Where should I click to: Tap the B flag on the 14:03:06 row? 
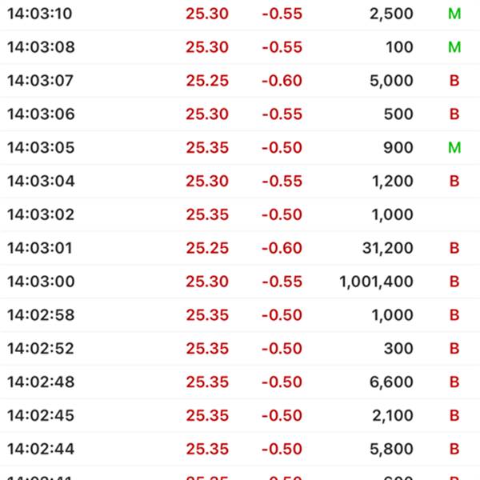coord(454,114)
